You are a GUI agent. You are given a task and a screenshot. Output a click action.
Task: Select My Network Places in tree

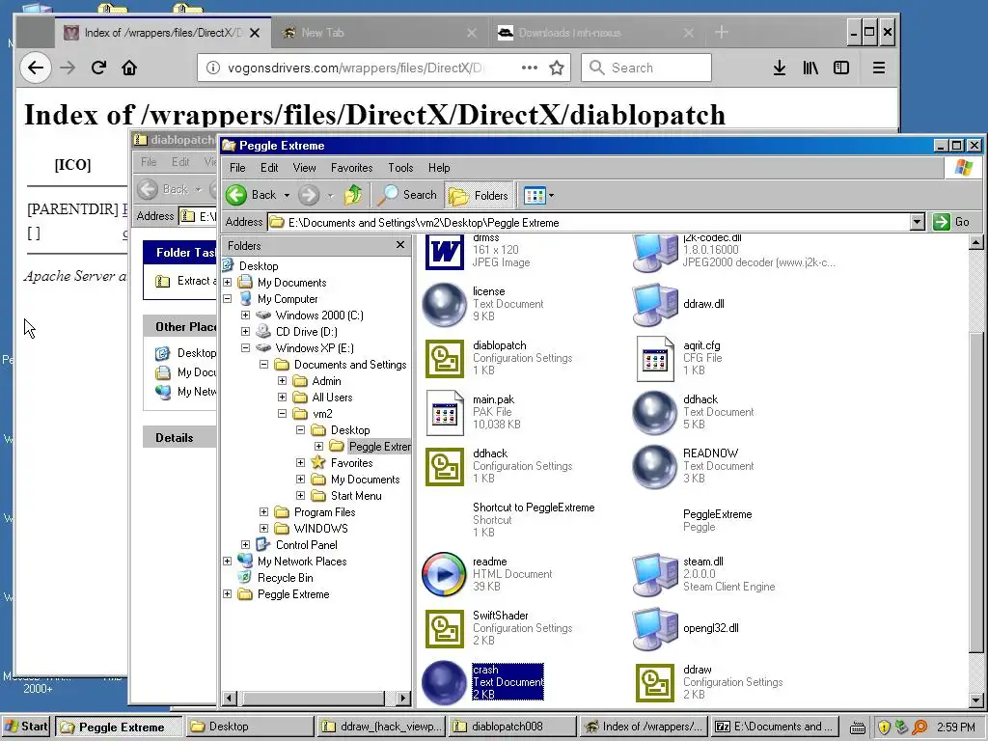tap(302, 561)
